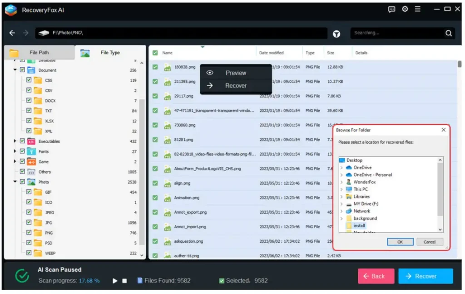Toggle the Document category checkbox

pyautogui.click(x=22, y=70)
